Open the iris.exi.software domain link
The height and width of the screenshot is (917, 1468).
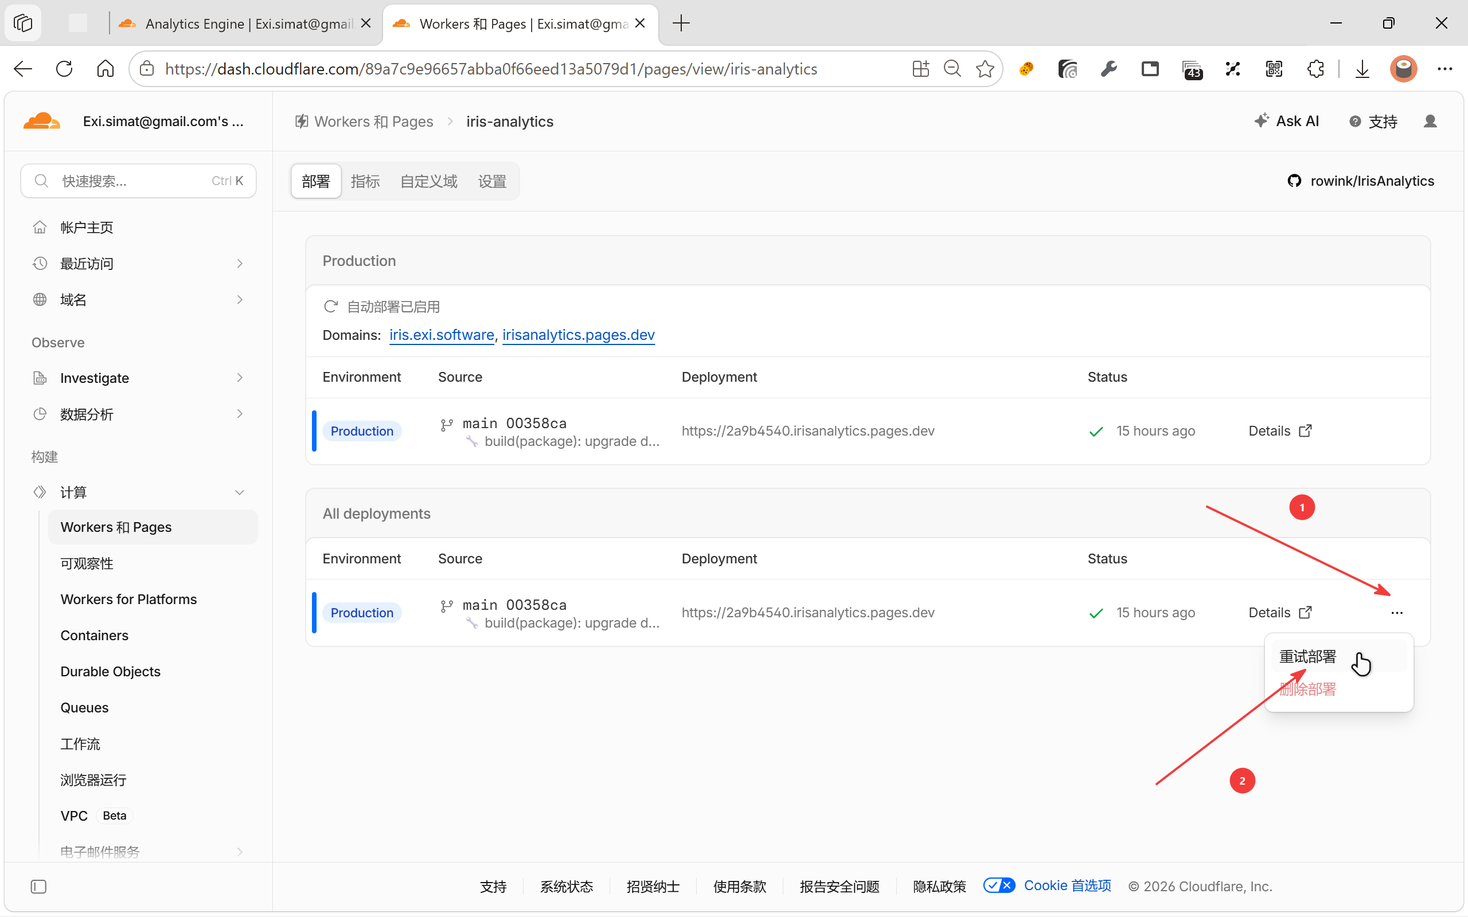[x=441, y=335]
